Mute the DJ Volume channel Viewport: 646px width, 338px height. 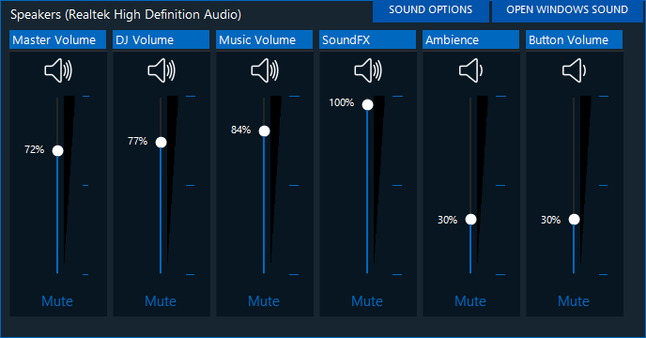pyautogui.click(x=161, y=301)
